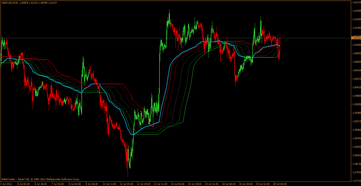The width and height of the screenshot is (361, 186).
Task: Click the 1.60855 price axis label
Action: point(356,53)
